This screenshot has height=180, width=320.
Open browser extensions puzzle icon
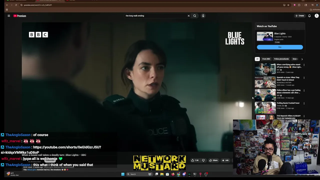(299, 5)
